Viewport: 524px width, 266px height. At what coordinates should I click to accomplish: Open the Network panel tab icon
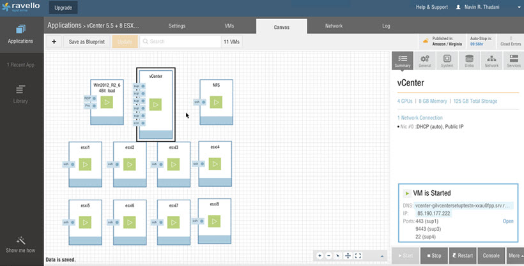[x=491, y=61]
